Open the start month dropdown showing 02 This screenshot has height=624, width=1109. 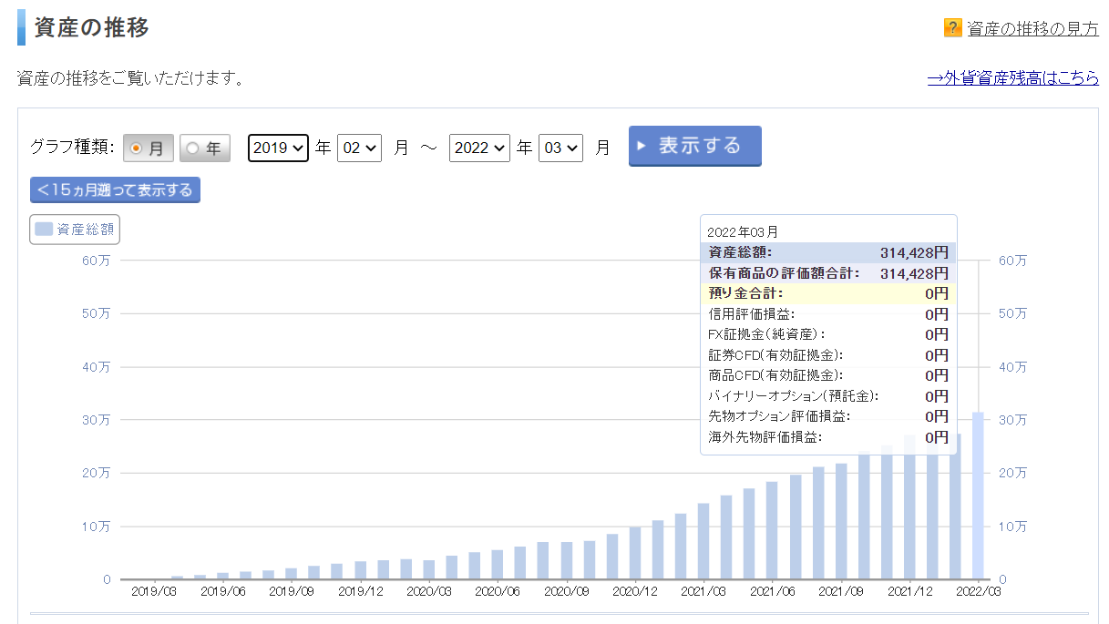coord(359,148)
